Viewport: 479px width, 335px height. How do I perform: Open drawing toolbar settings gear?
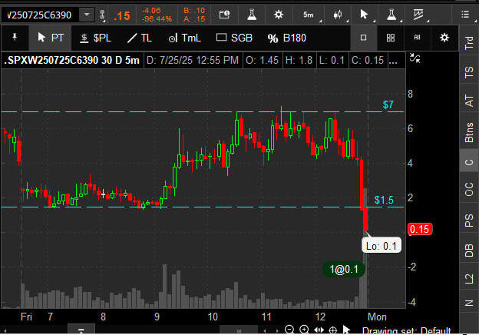click(x=444, y=38)
